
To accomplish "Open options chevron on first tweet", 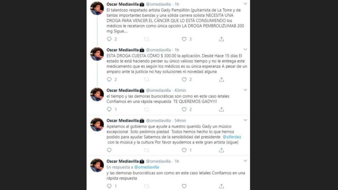I will click(x=245, y=4).
